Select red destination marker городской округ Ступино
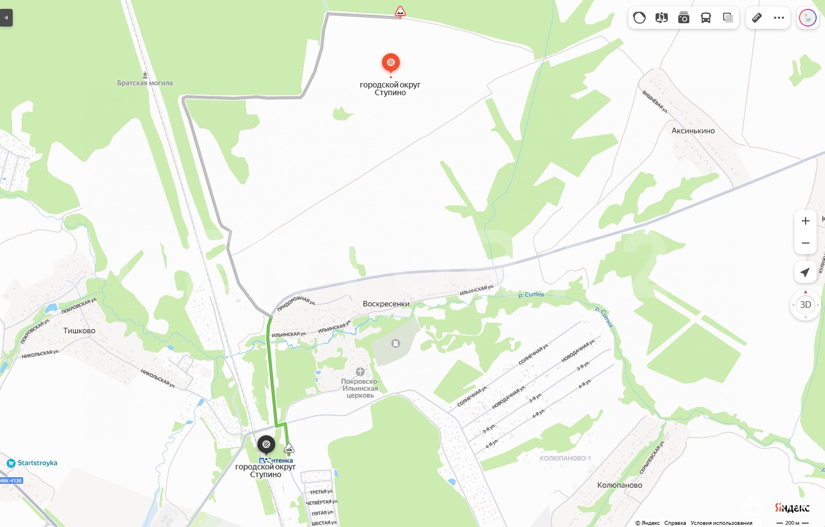This screenshot has height=527, width=825. [x=391, y=63]
